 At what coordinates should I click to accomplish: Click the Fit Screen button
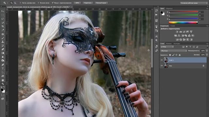(88, 3)
